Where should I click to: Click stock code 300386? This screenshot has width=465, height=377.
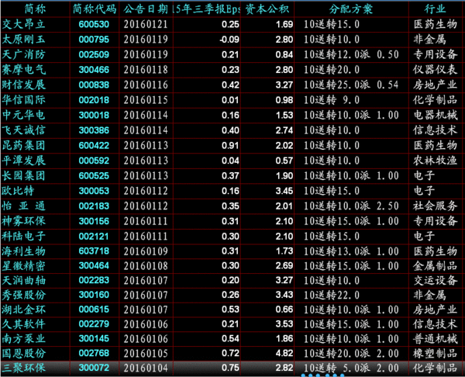coord(94,130)
